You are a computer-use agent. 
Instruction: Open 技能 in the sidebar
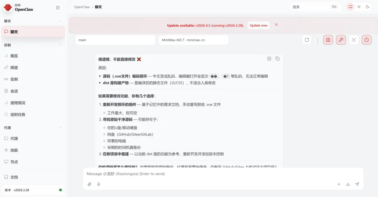(33, 150)
